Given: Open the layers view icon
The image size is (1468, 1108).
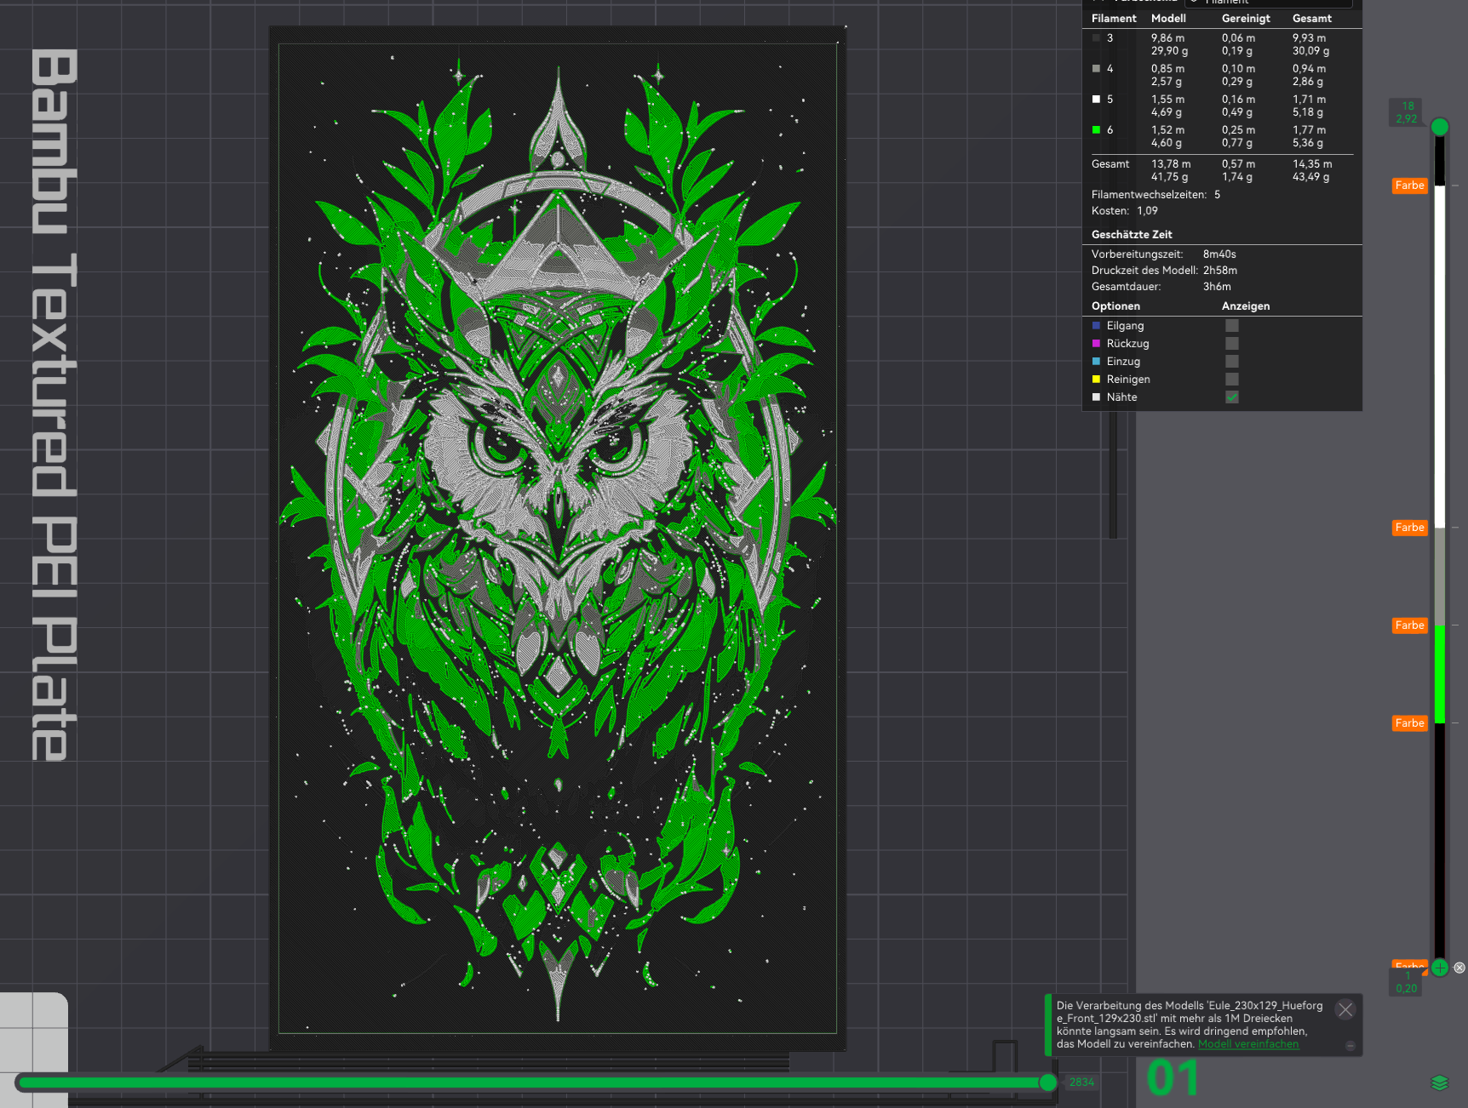Looking at the screenshot, I should [1439, 1082].
